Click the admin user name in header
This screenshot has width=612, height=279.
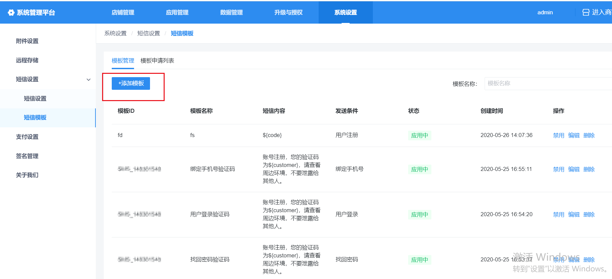pyautogui.click(x=545, y=12)
